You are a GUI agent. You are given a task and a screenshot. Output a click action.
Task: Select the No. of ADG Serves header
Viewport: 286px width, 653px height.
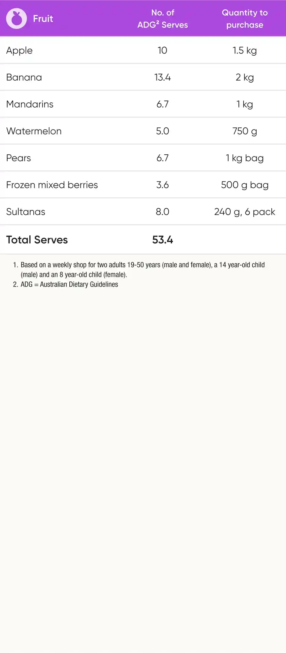click(163, 19)
